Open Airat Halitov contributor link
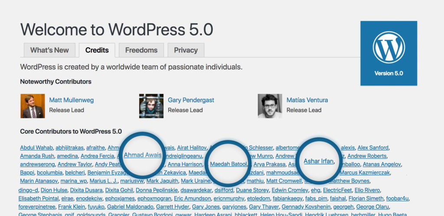Viewport: 444px width, 216px height. click(x=192, y=148)
